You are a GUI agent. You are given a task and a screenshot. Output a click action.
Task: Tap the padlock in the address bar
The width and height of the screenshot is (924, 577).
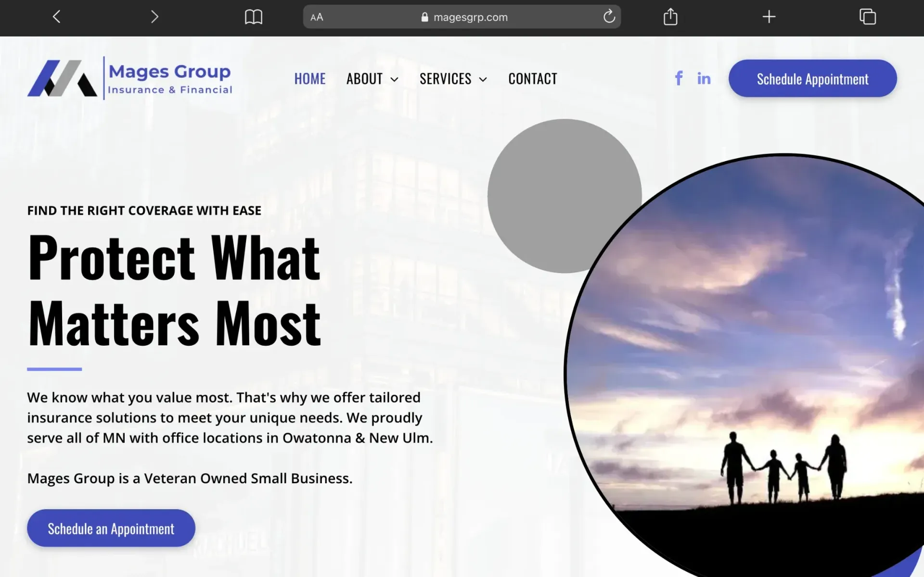(x=424, y=17)
